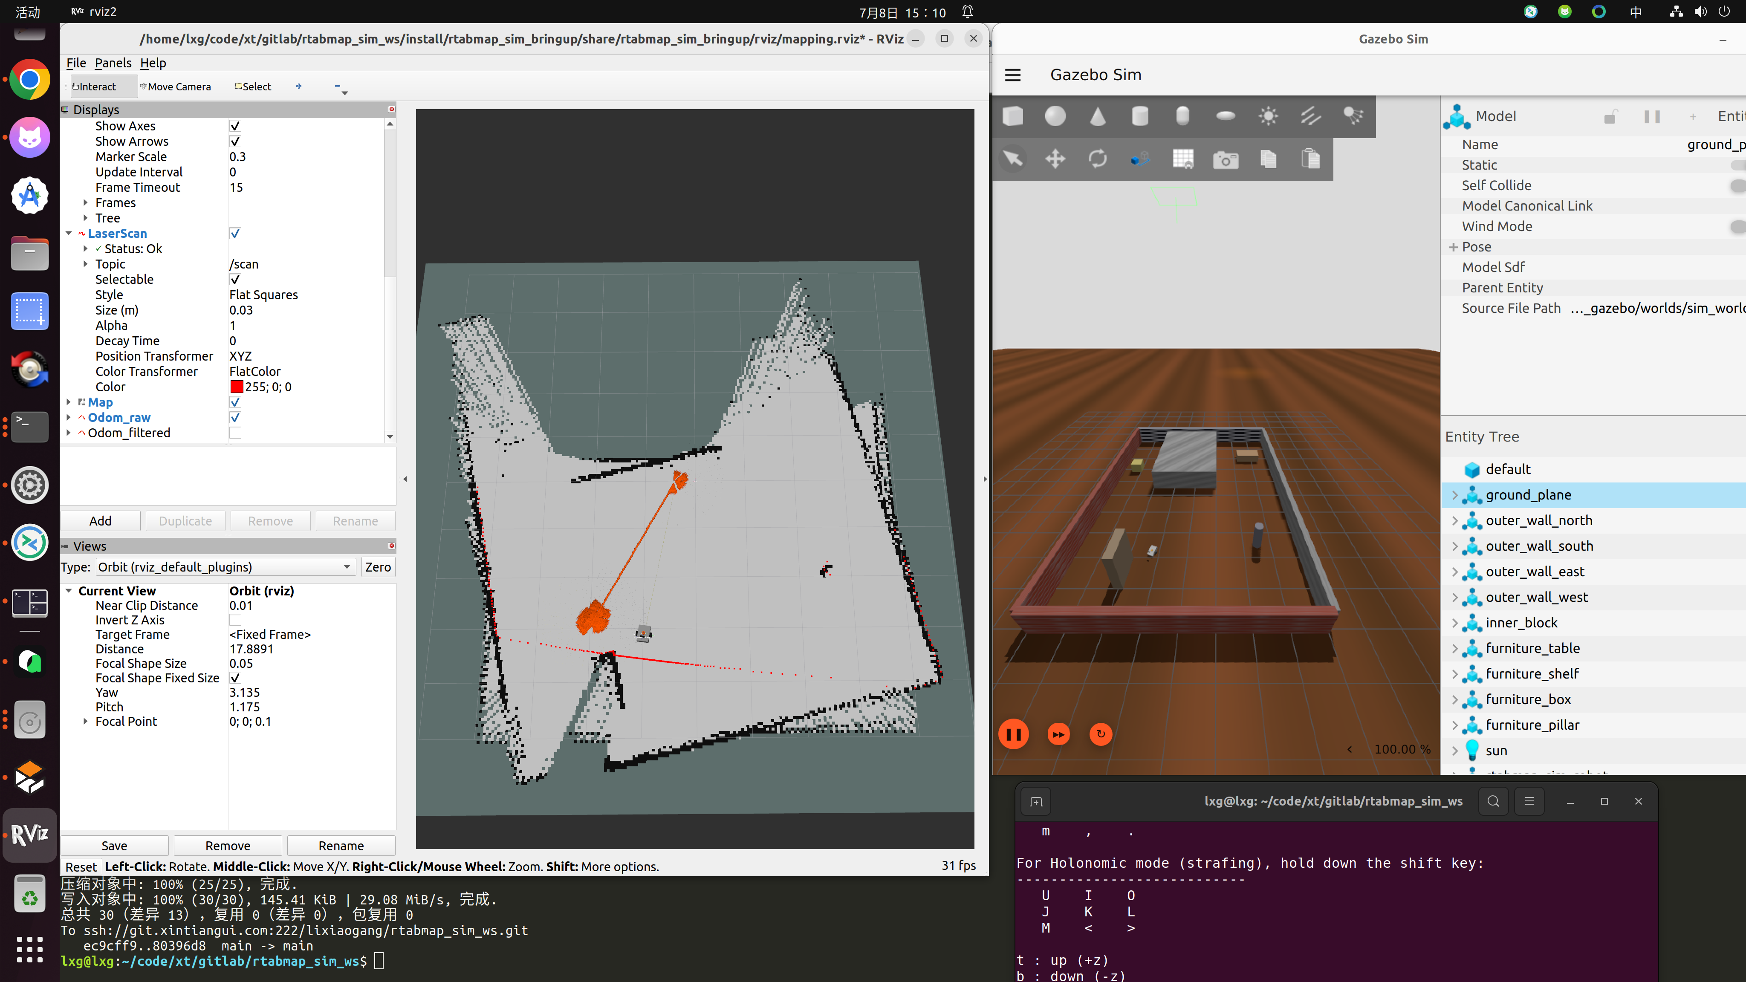Toggle the Selectable checkbox under LaserScan
1746x982 pixels.
[x=235, y=279]
